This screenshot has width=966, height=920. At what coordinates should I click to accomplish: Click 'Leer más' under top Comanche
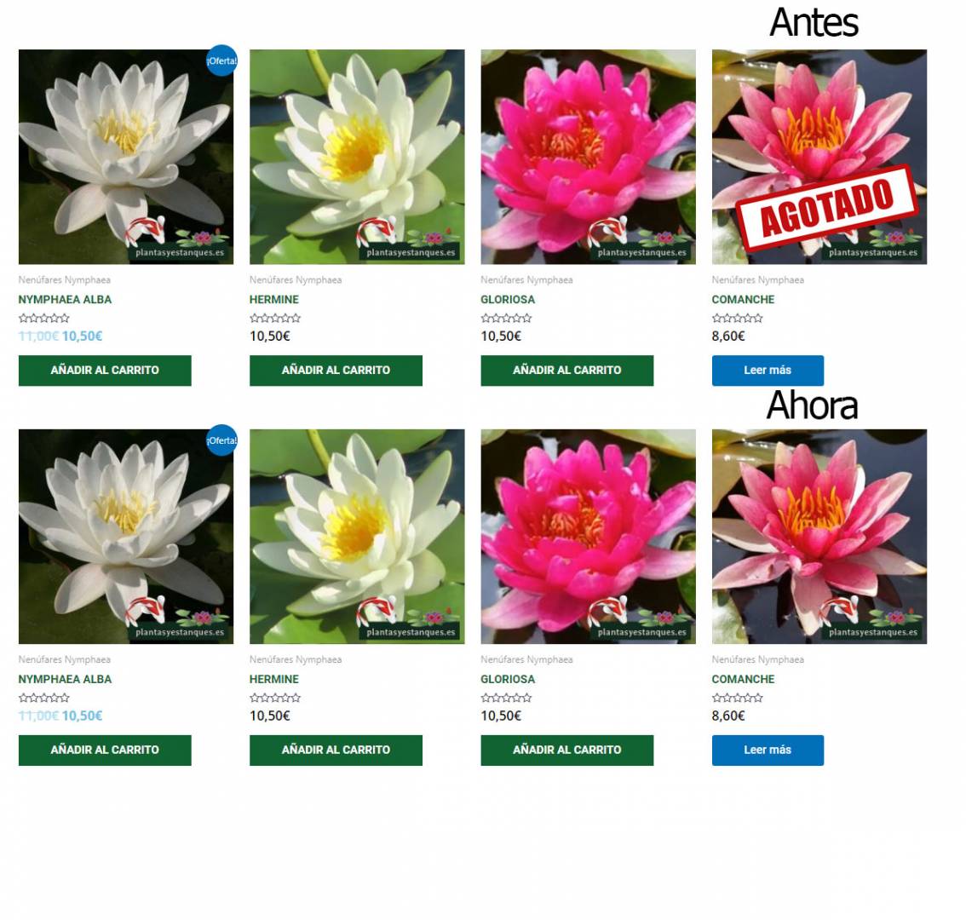768,371
